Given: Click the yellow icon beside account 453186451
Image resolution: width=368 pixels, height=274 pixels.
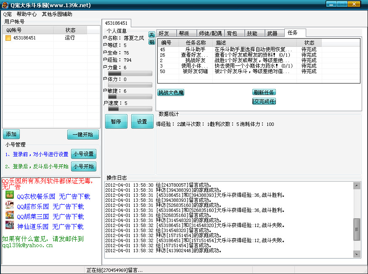Looking at the screenshot, I should coord(8,38).
